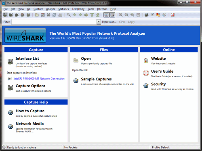This screenshot has height=151, width=202.
Task: Toggle auto scroll in live capture
Action: pos(112,15)
